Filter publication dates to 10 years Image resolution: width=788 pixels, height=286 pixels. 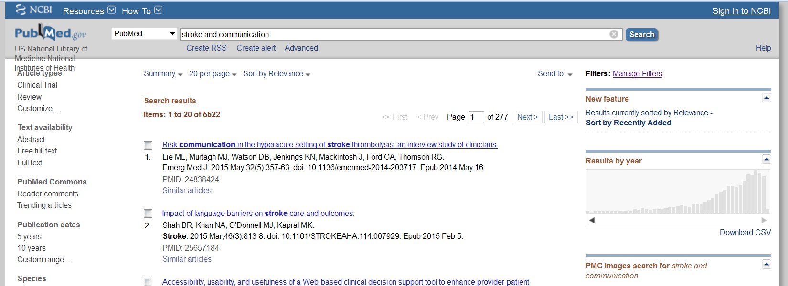(x=32, y=248)
